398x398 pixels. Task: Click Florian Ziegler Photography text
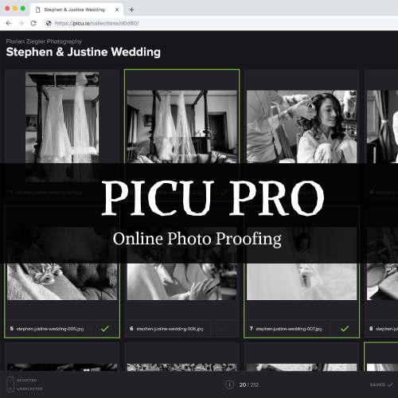[x=44, y=41]
